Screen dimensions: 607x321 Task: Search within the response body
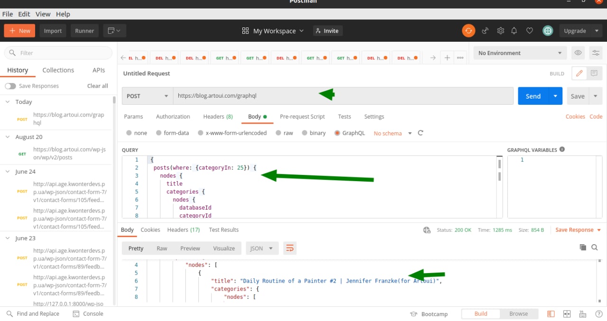pyautogui.click(x=595, y=248)
